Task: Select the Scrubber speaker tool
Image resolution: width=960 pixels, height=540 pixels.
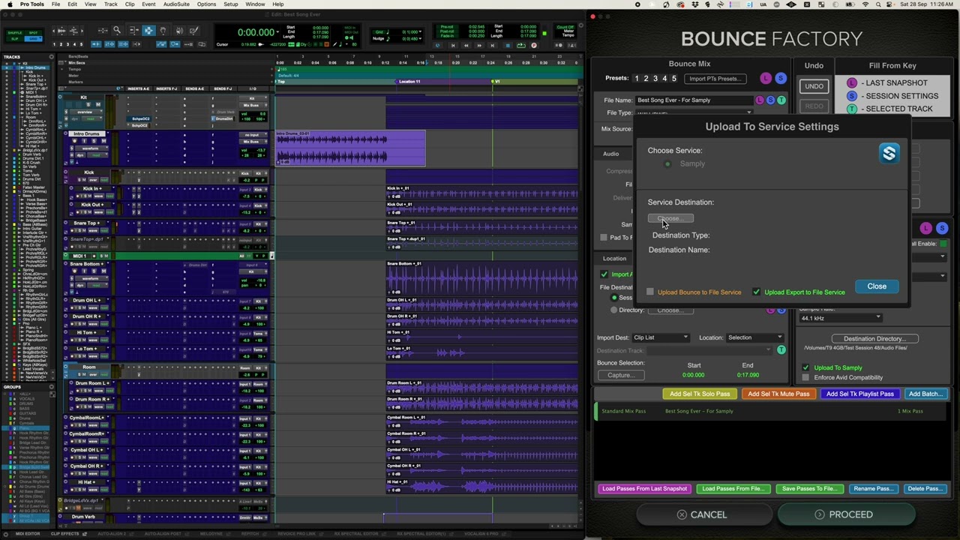Action: [x=180, y=31]
